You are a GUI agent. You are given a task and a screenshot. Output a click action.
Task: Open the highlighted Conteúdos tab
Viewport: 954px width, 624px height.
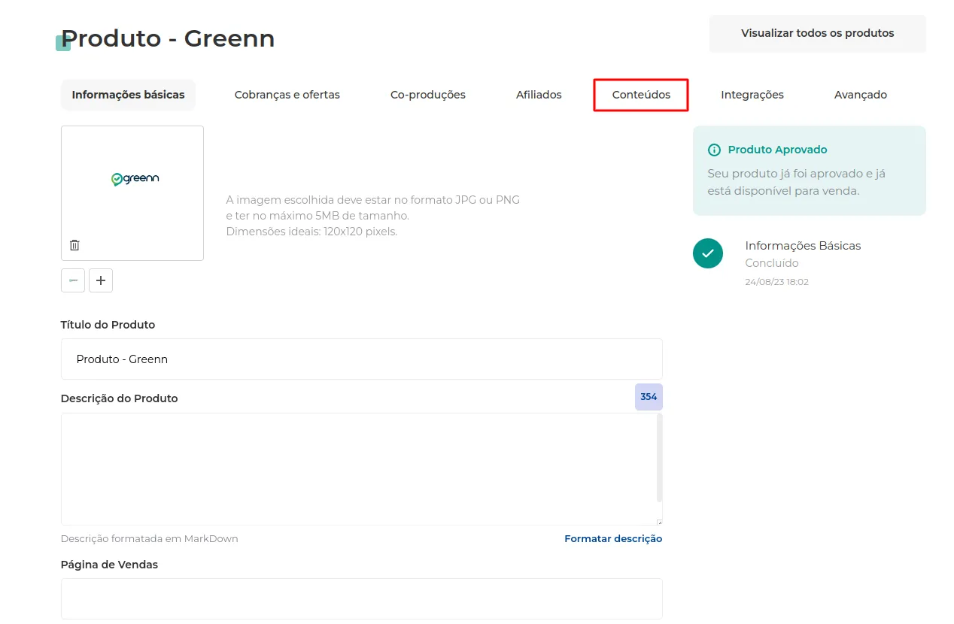(641, 95)
